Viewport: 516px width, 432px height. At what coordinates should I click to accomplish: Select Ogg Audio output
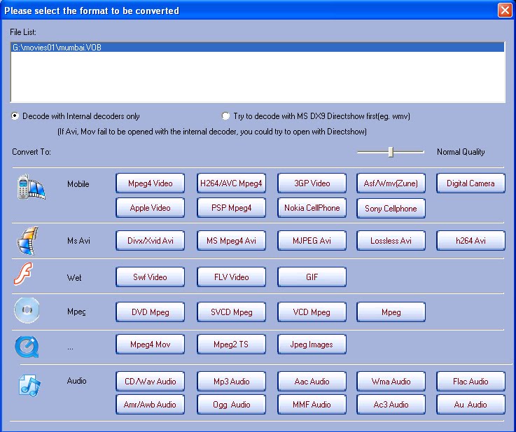(231, 405)
